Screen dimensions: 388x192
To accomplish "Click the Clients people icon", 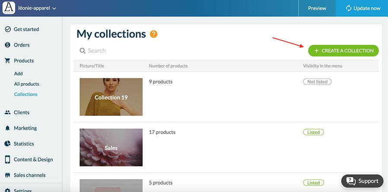I will [x=7, y=112].
